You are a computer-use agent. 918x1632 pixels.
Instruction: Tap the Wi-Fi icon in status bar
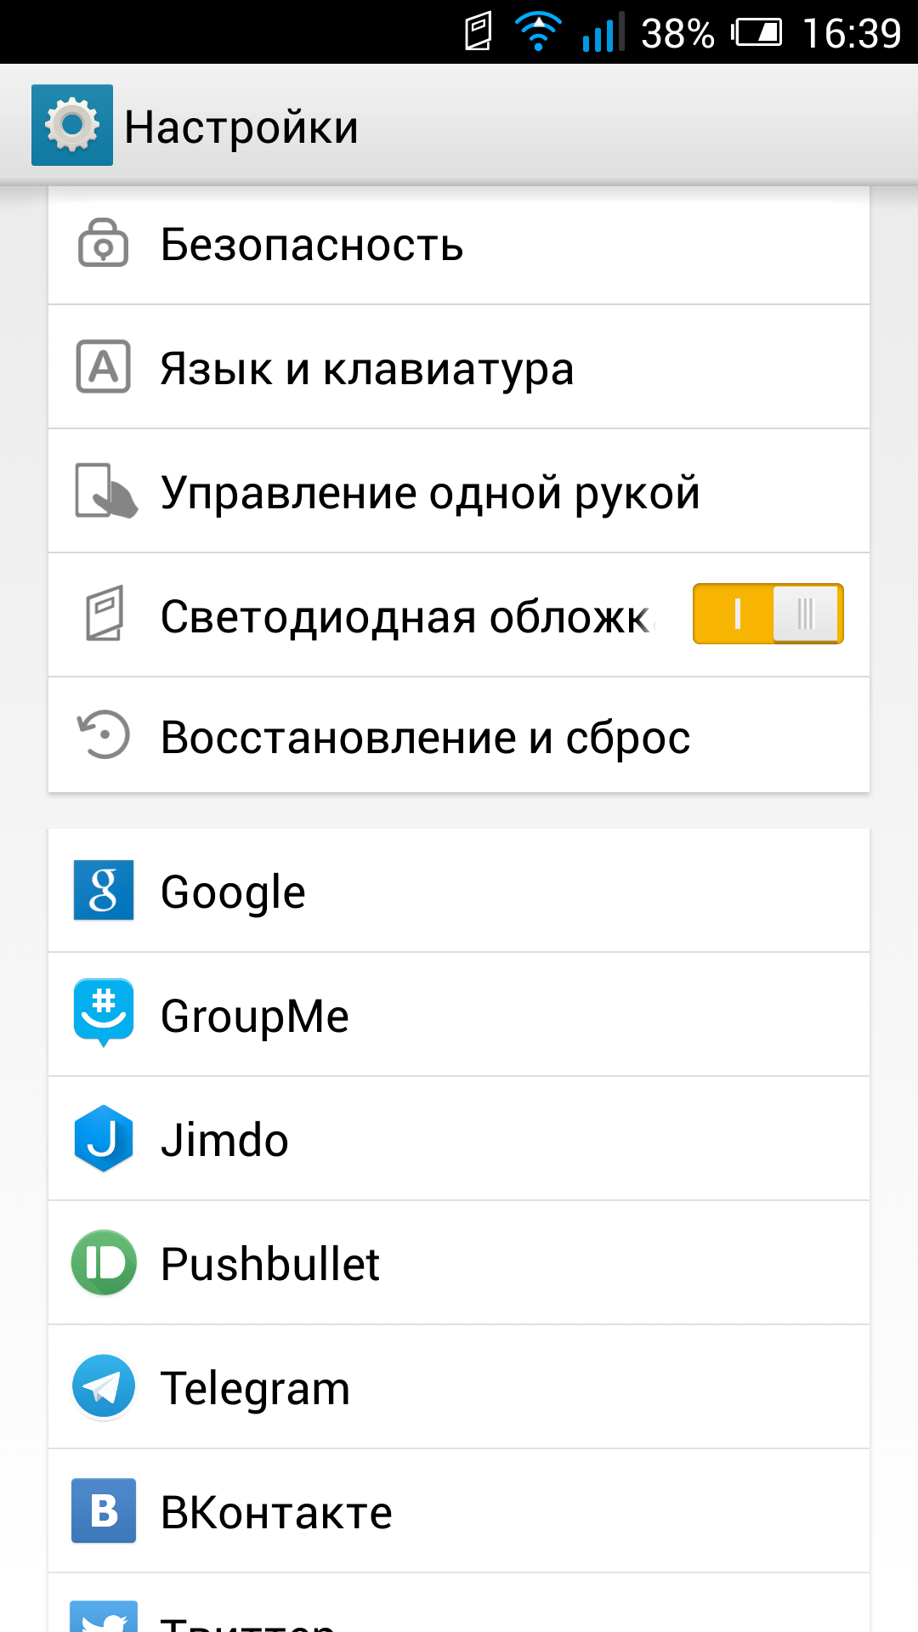pyautogui.click(x=538, y=32)
